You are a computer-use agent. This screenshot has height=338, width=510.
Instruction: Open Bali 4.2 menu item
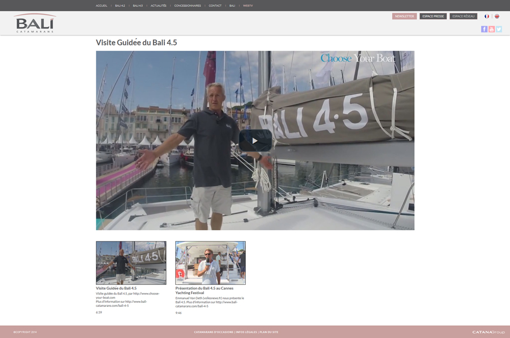click(120, 6)
